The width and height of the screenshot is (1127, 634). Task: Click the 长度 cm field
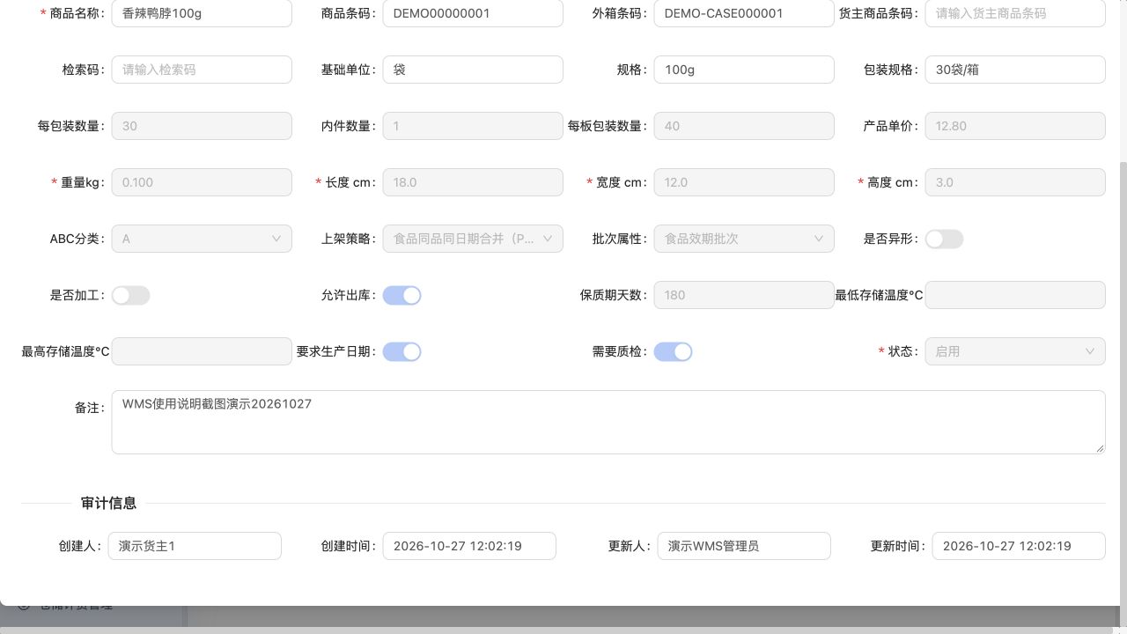[x=473, y=182]
